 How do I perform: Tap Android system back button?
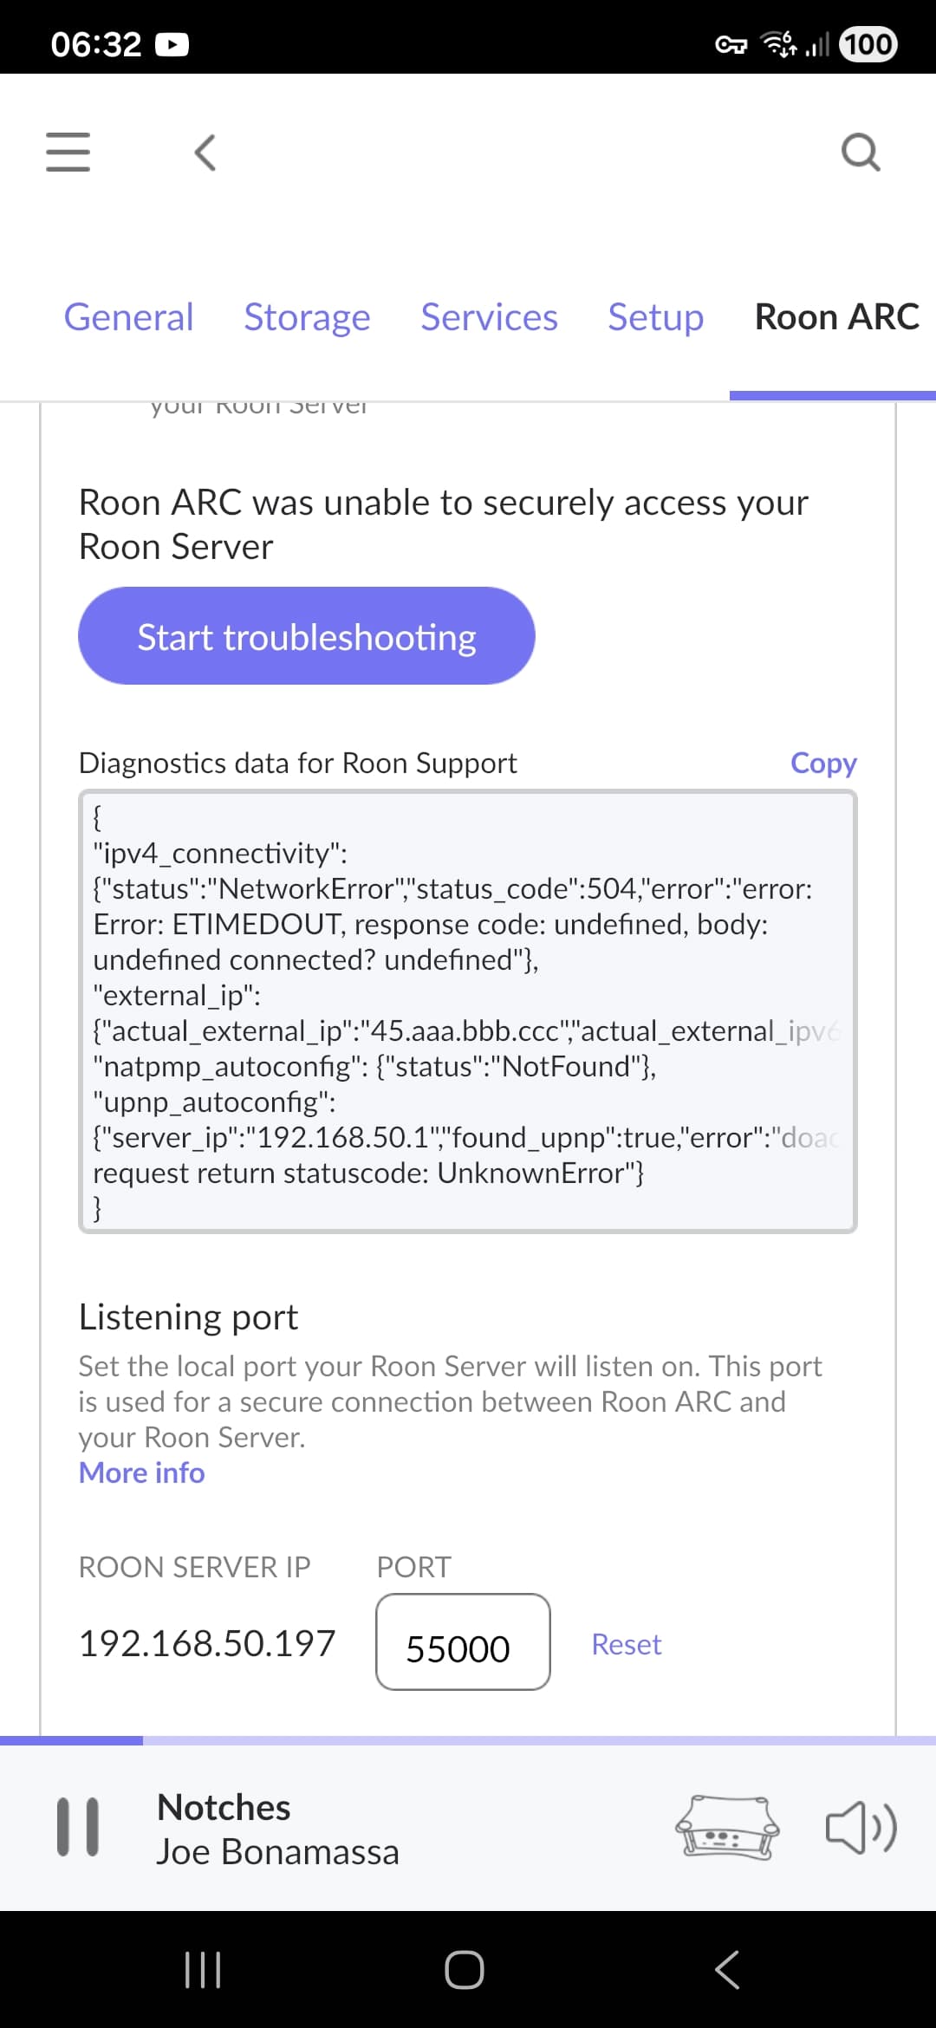[x=726, y=1969]
